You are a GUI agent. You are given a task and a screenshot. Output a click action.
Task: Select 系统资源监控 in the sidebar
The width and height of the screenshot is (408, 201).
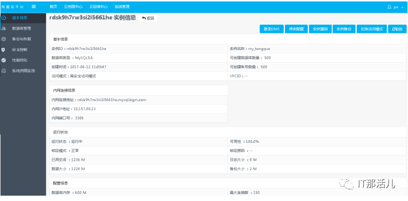click(23, 70)
